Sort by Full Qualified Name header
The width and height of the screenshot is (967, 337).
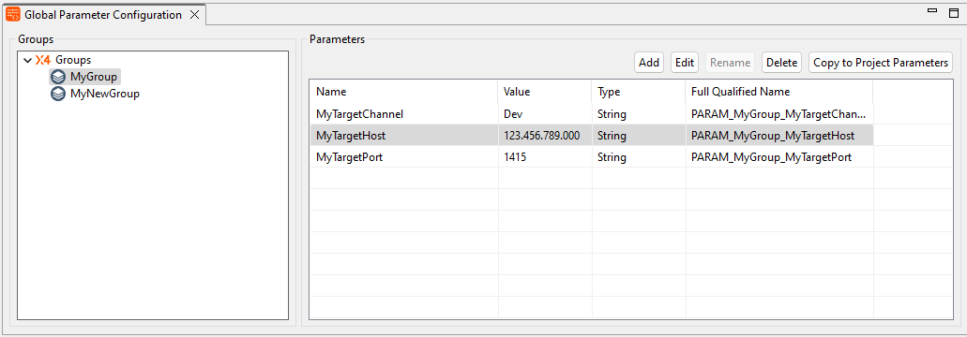778,92
